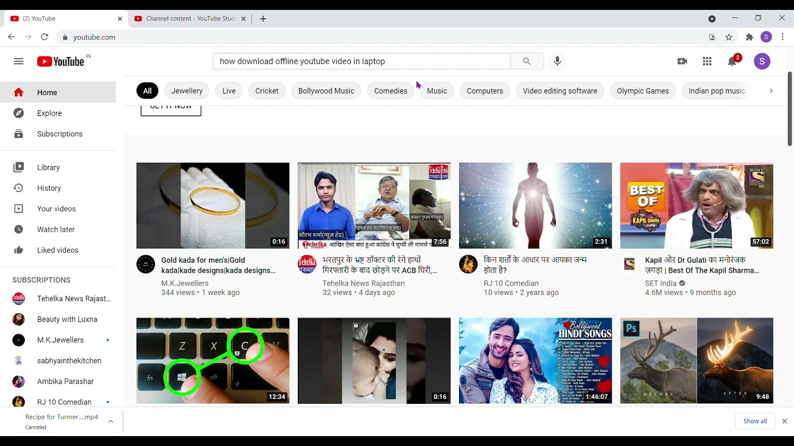This screenshot has height=446, width=794.
Task: Click the YouTube search input field
Action: click(x=362, y=61)
